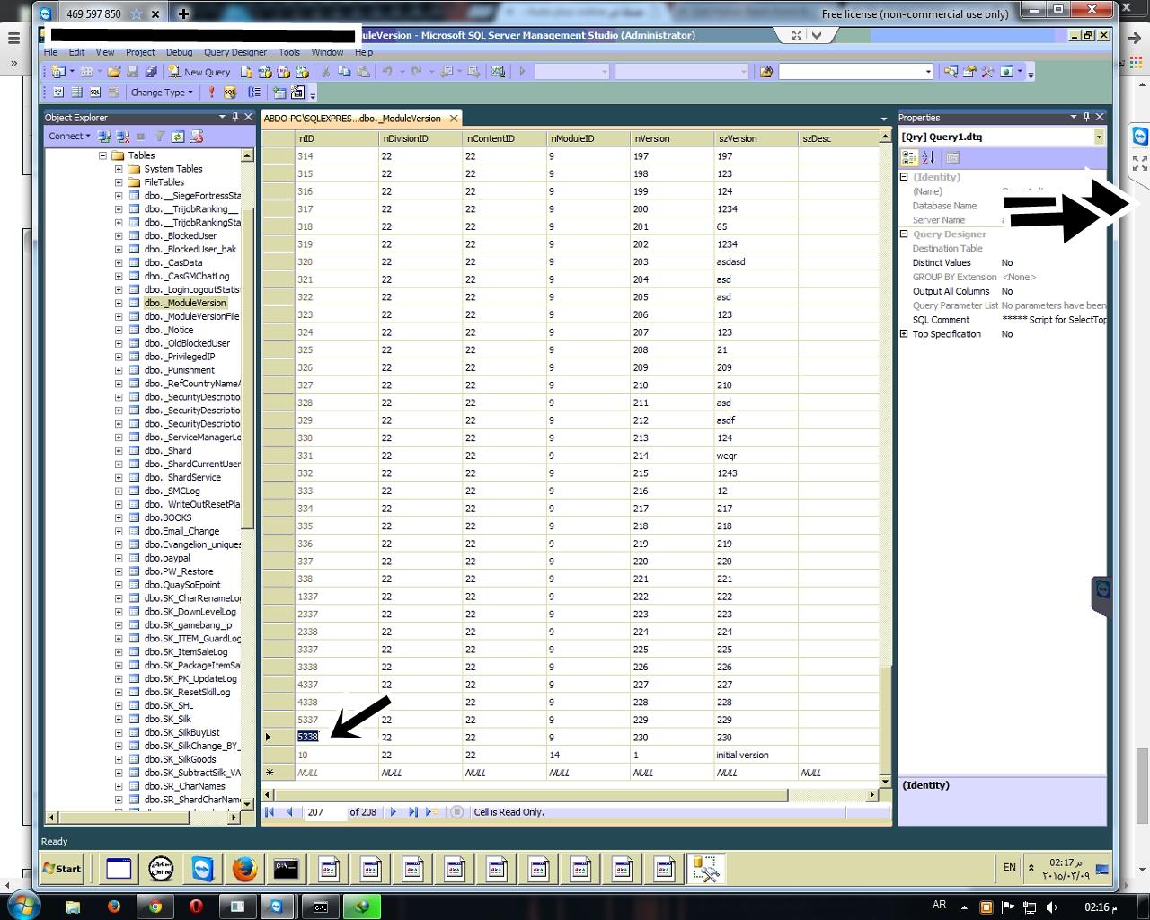Click the Filter icon in Object Explorer
The height and width of the screenshot is (920, 1150).
(159, 137)
